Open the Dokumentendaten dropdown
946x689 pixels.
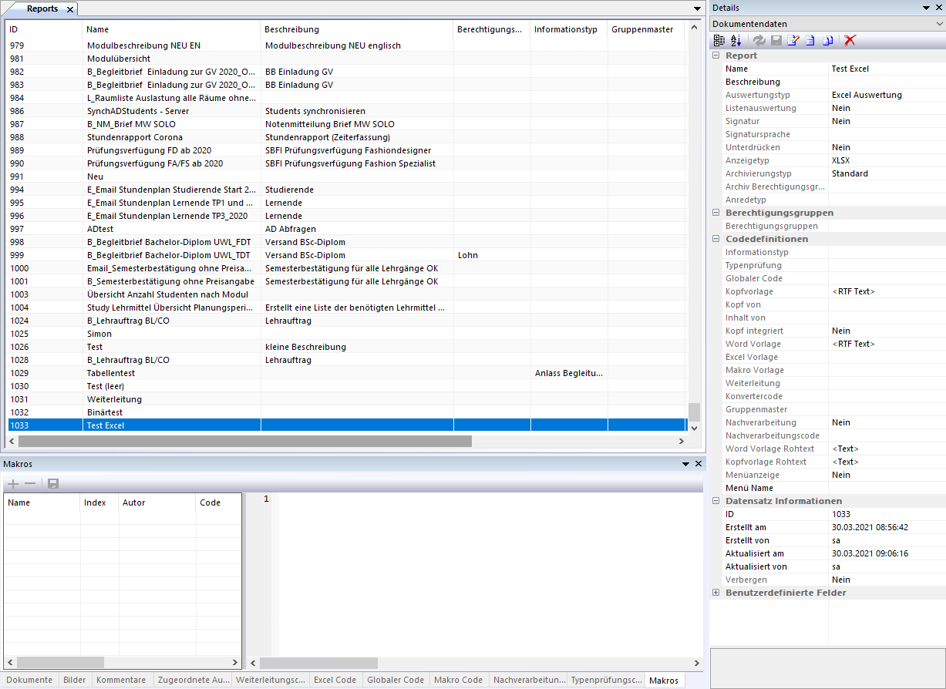pos(938,24)
